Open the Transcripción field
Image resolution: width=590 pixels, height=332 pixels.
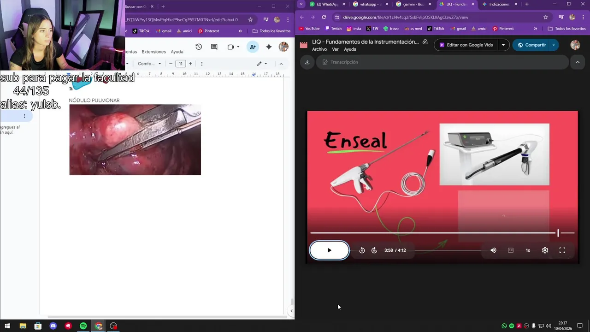pyautogui.click(x=442, y=62)
